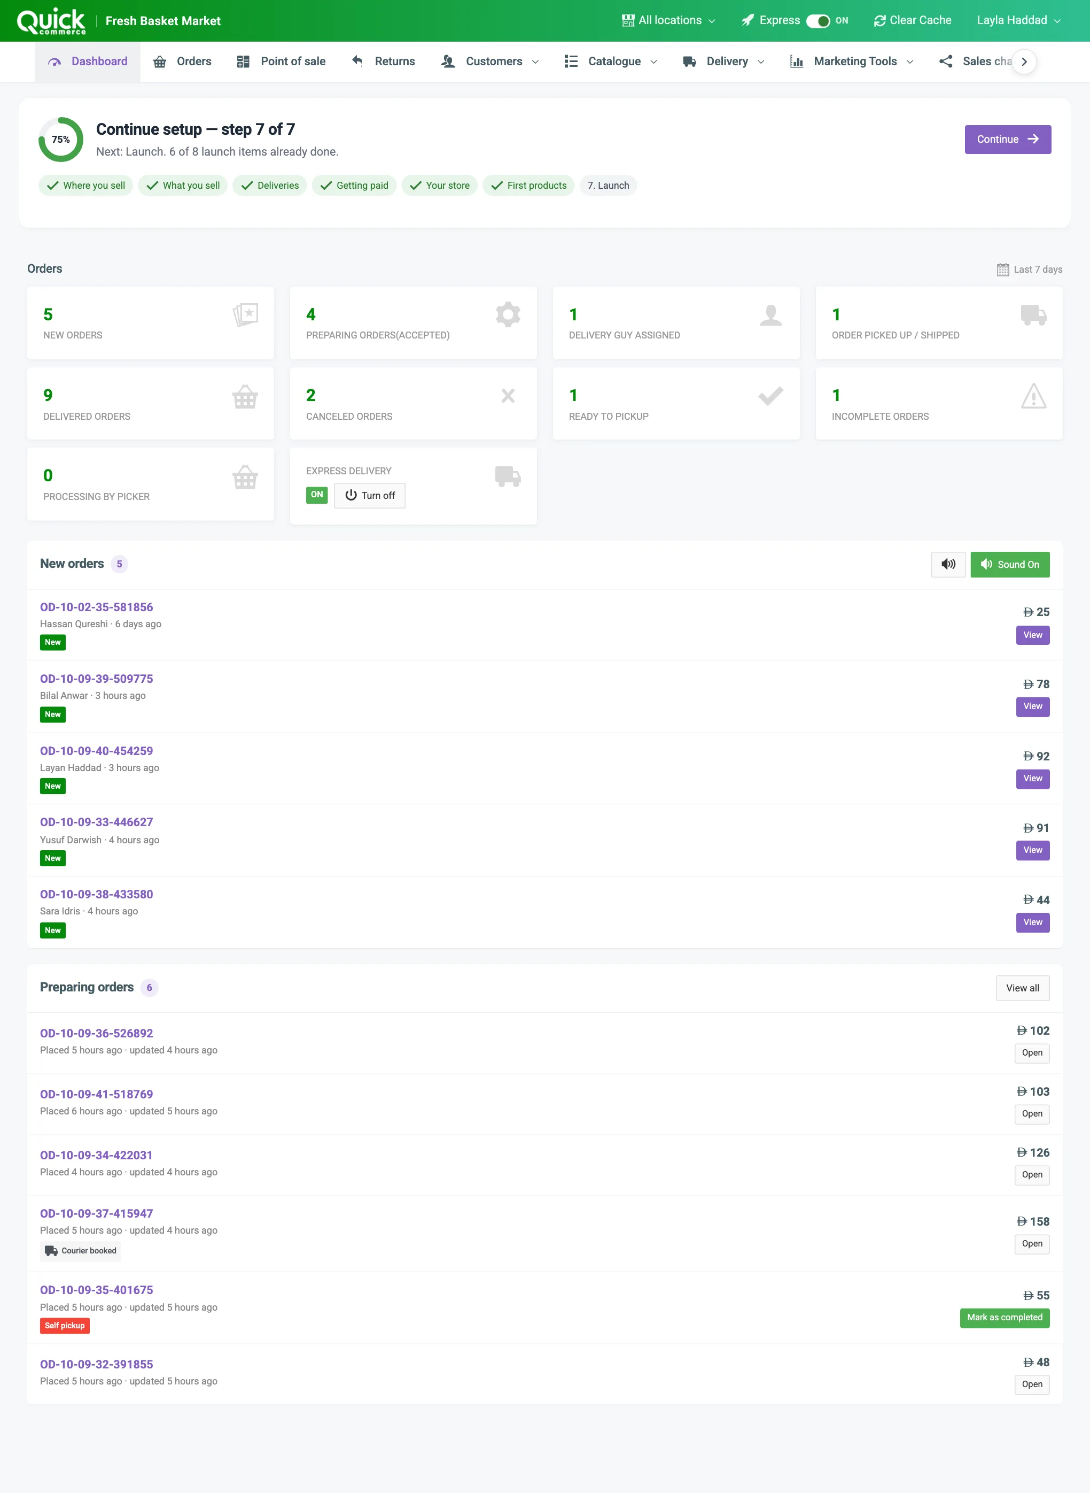Go to the Dashboard tab
This screenshot has width=1090, height=1493.
click(x=88, y=61)
